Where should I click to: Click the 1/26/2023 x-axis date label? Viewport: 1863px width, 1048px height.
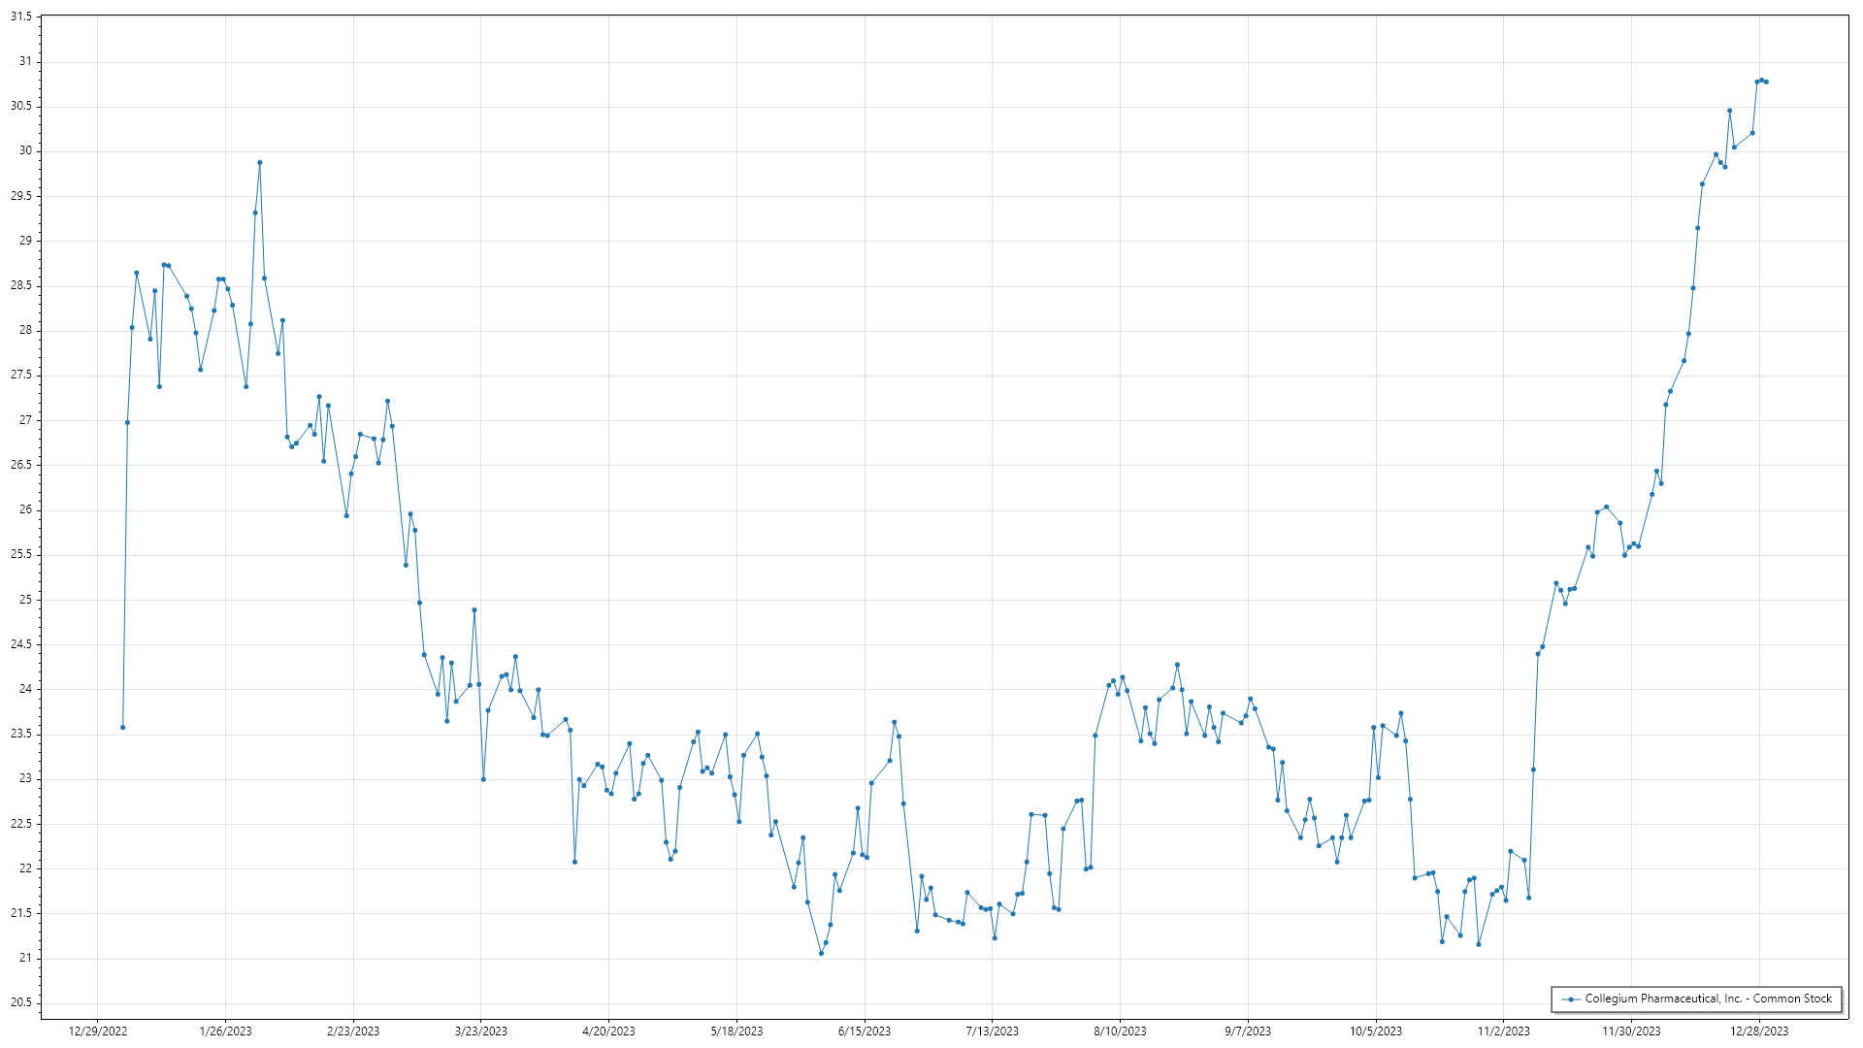click(x=225, y=1032)
